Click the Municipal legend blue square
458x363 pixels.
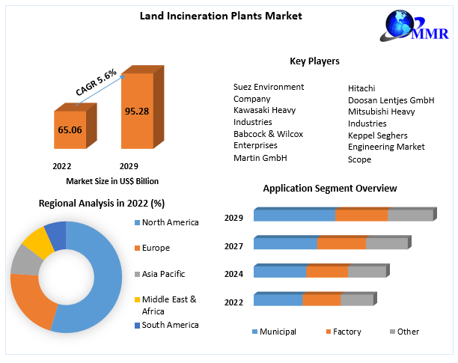click(x=255, y=332)
